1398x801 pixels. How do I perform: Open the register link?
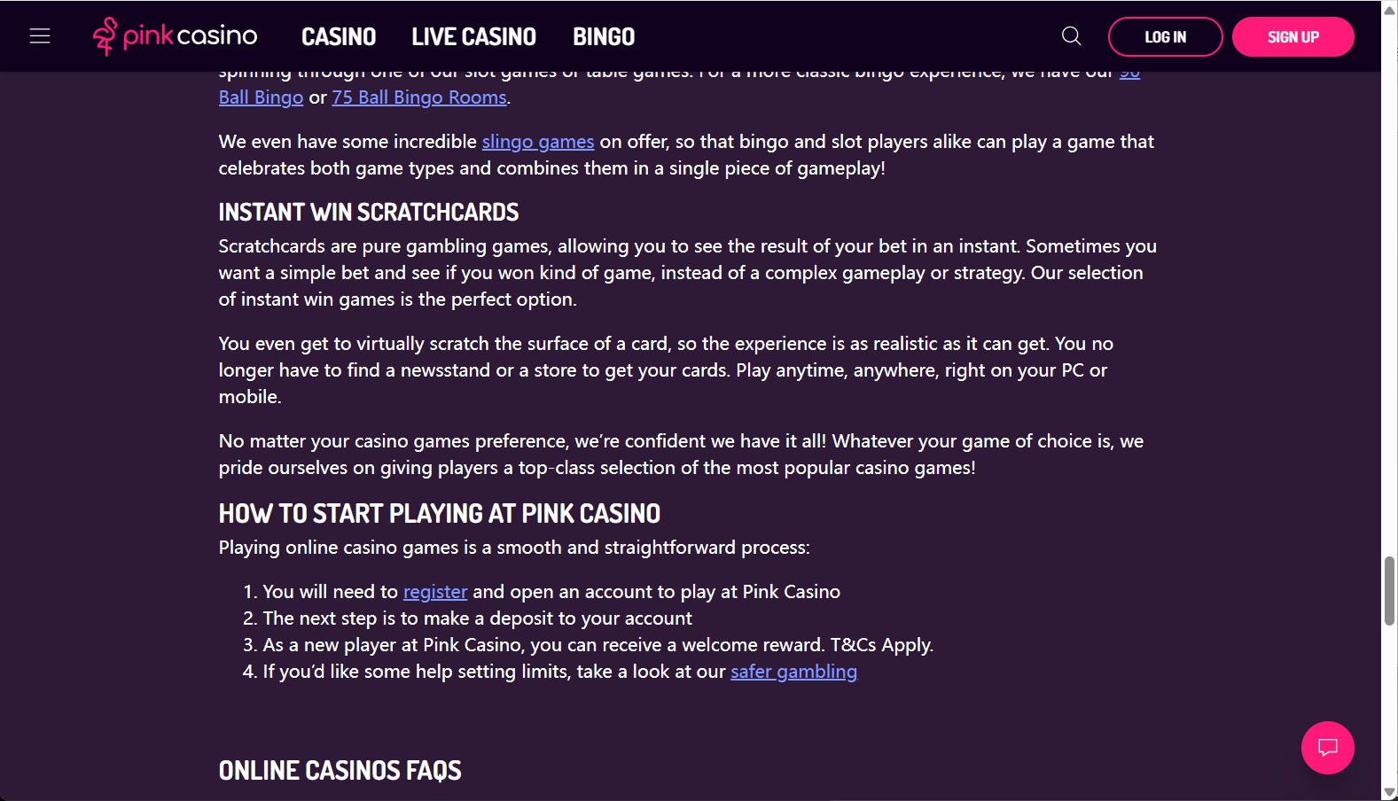[x=435, y=592]
